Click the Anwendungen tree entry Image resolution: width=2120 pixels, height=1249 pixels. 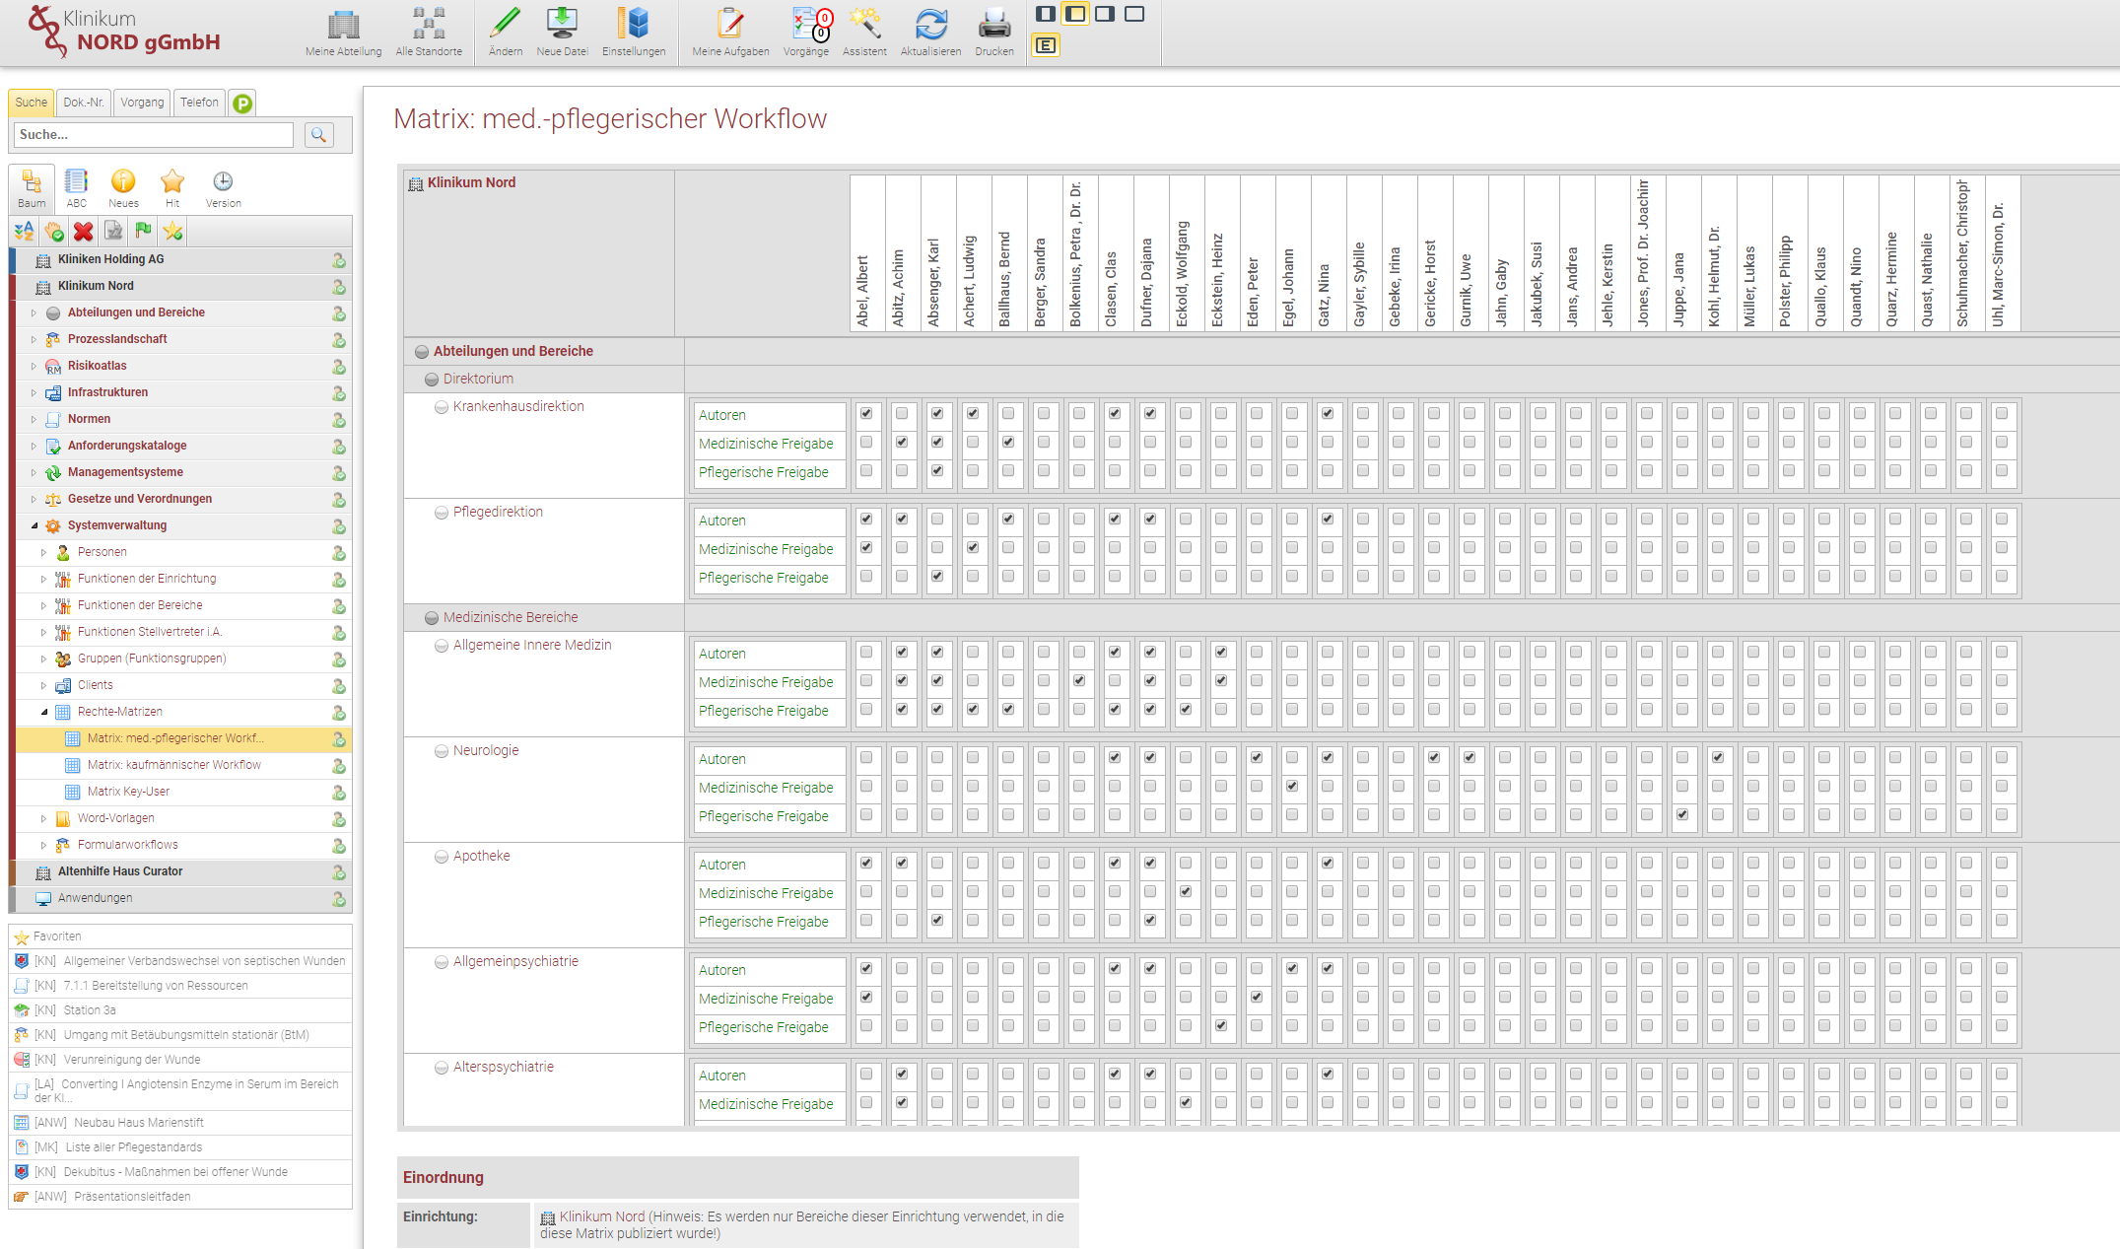coord(95,898)
